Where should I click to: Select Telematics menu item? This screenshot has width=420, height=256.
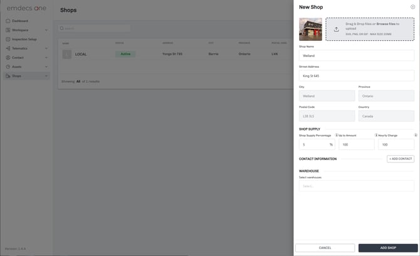[x=19, y=48]
